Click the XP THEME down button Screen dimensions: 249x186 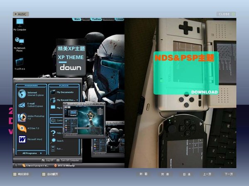tap(71, 67)
